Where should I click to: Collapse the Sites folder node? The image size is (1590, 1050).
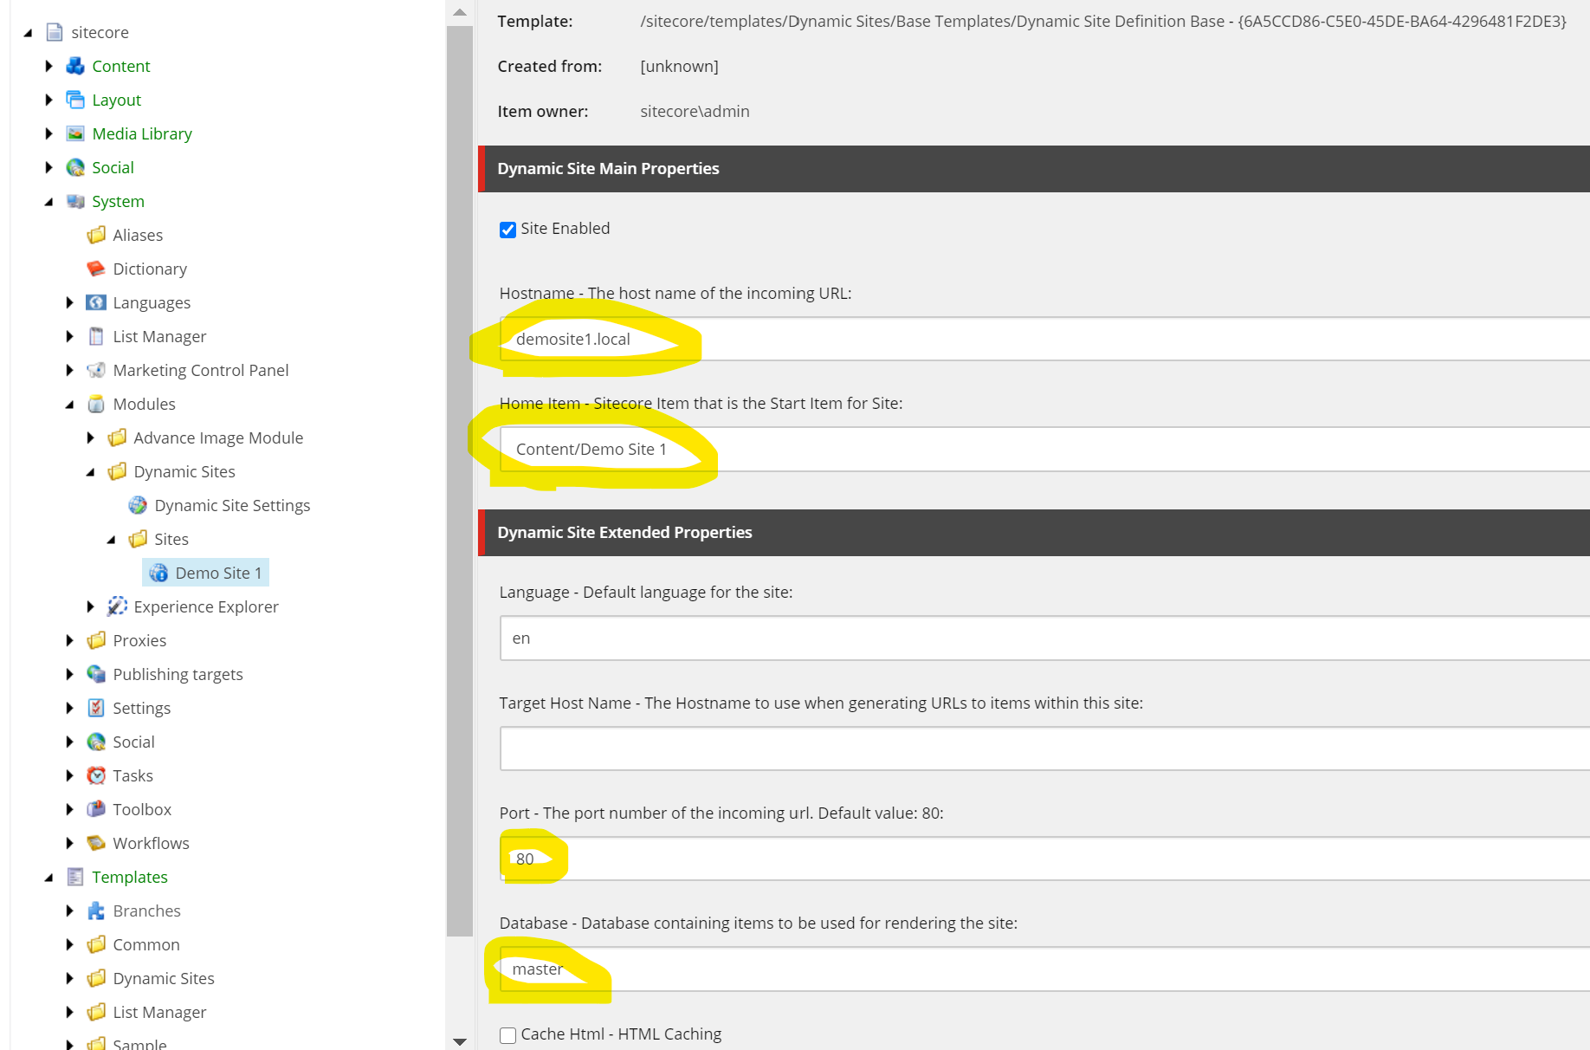111,540
